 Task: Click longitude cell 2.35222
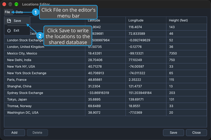pos(146,79)
